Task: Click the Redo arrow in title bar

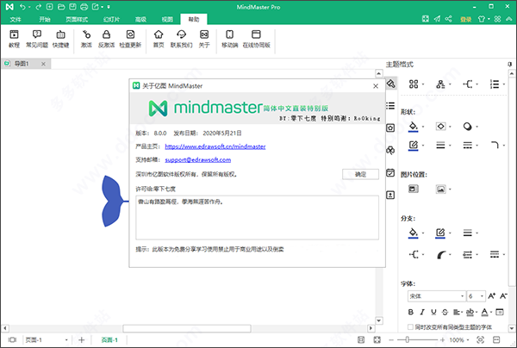Action: point(39,7)
